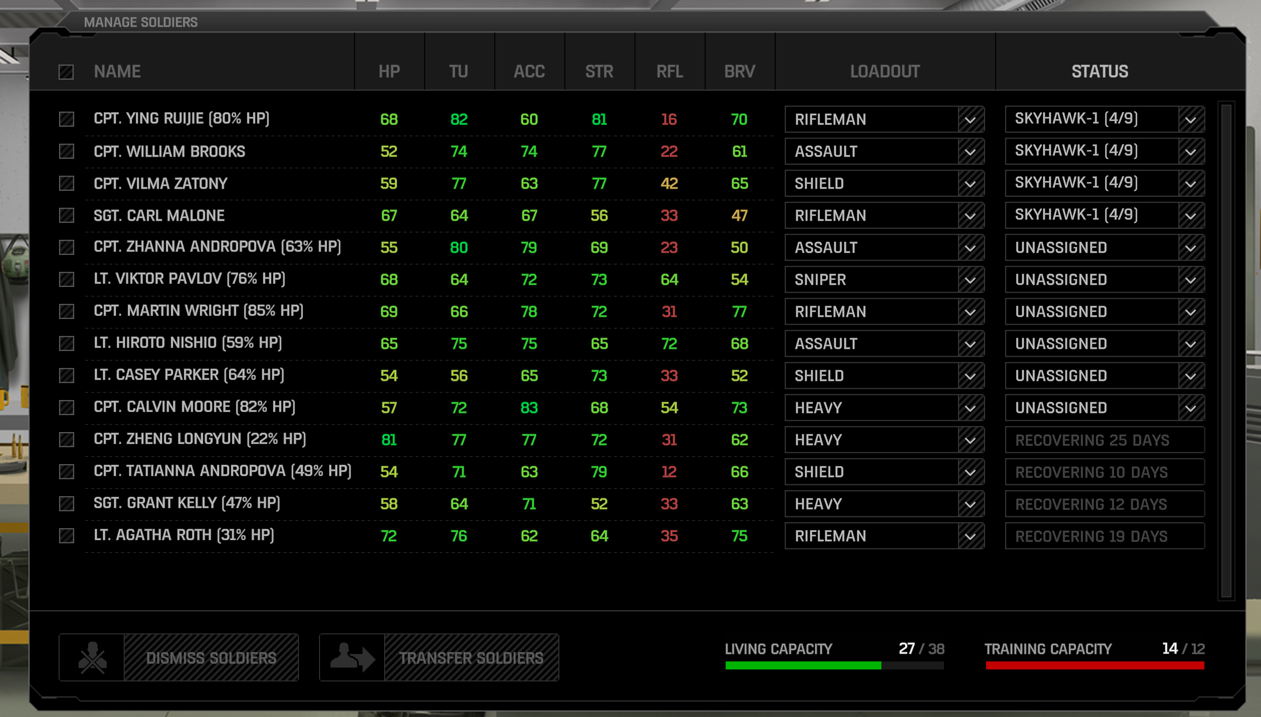This screenshot has width=1261, height=717.
Task: Mark the checkbox for Cpt. Tatianna Andropova
Action: (67, 472)
